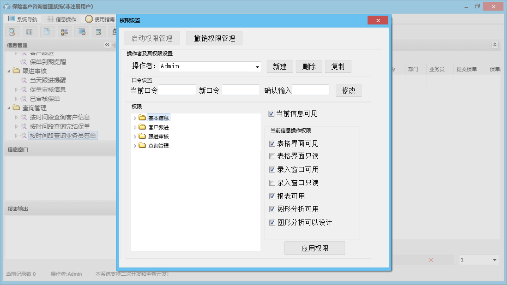Open the page number dropdown showing 1
This screenshot has width=507, height=285.
495,260
